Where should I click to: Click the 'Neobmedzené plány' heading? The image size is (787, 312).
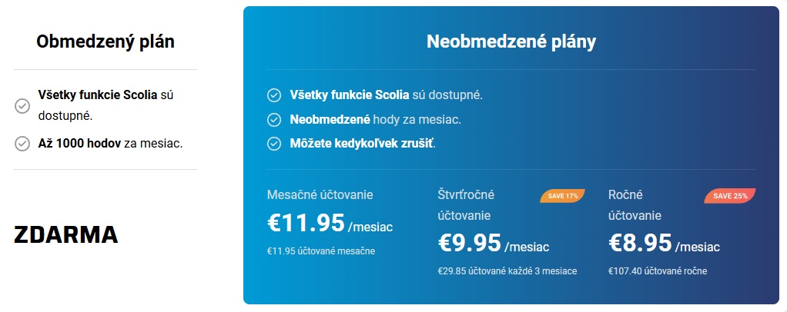[511, 41]
